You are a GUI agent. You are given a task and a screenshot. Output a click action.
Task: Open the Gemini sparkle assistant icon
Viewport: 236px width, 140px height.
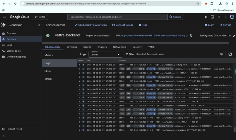coord(206,17)
